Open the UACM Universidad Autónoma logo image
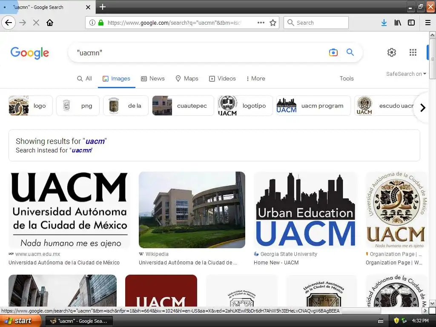 pos(69,210)
